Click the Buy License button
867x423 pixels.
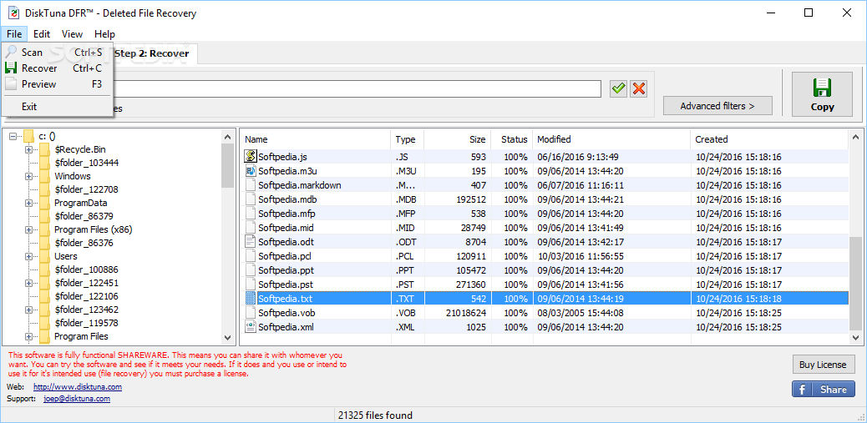[823, 365]
